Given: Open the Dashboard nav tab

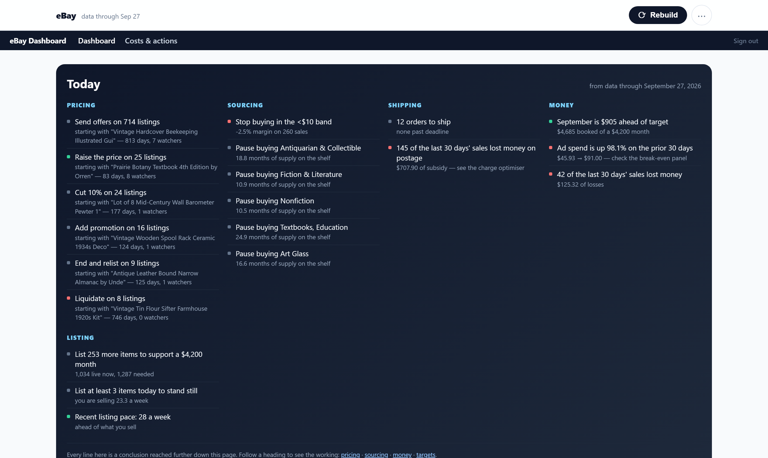Looking at the screenshot, I should [97, 41].
